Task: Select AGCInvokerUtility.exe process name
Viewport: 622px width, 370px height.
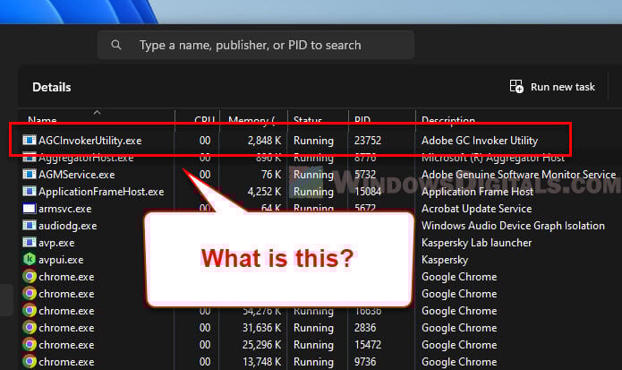Action: pos(90,141)
